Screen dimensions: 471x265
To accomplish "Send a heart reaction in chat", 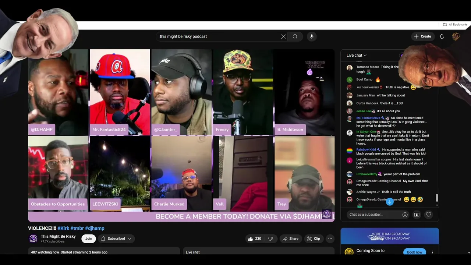I will 429,215.
